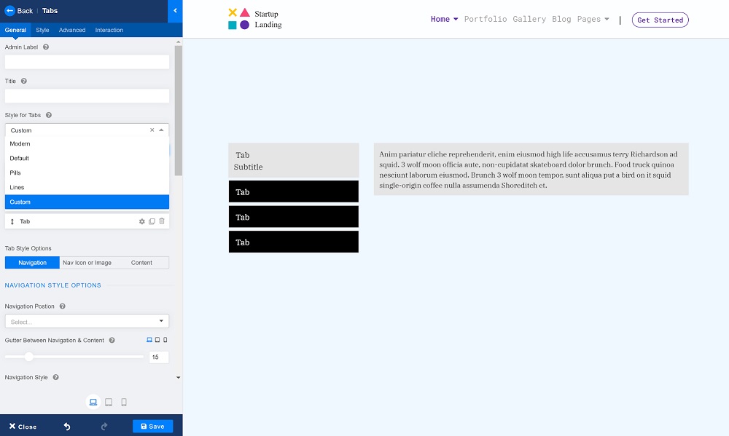This screenshot has width=729, height=436.
Task: Select Nav Icon or Image style option
Action: [x=87, y=263]
